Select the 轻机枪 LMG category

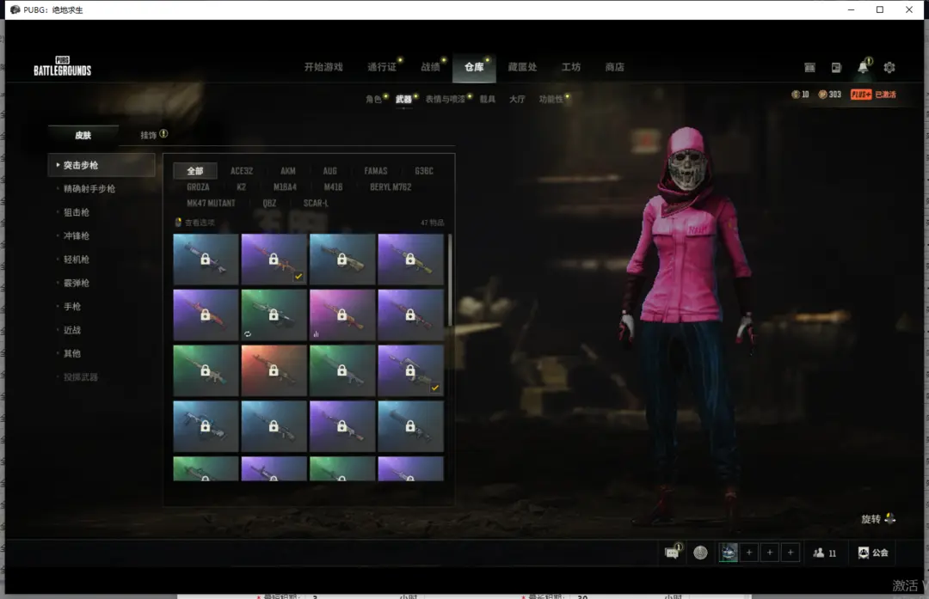(77, 260)
